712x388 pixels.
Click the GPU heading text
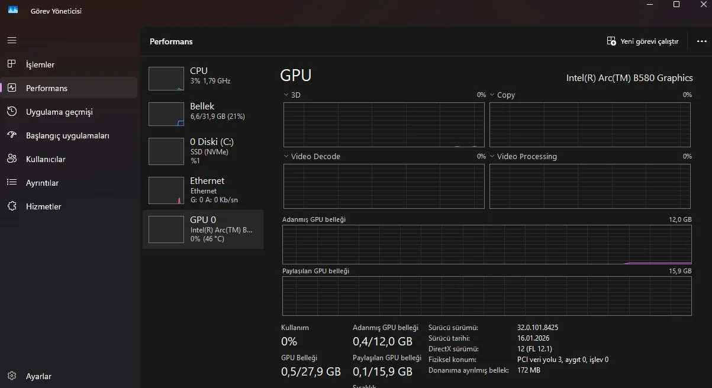pos(295,75)
